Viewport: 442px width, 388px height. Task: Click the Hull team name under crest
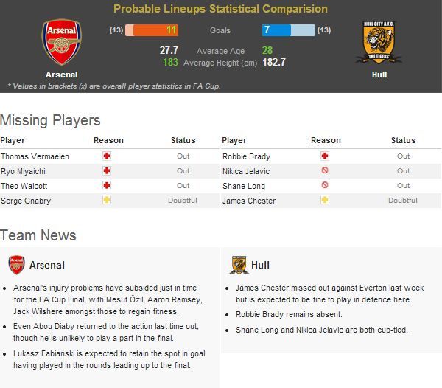pos(379,75)
